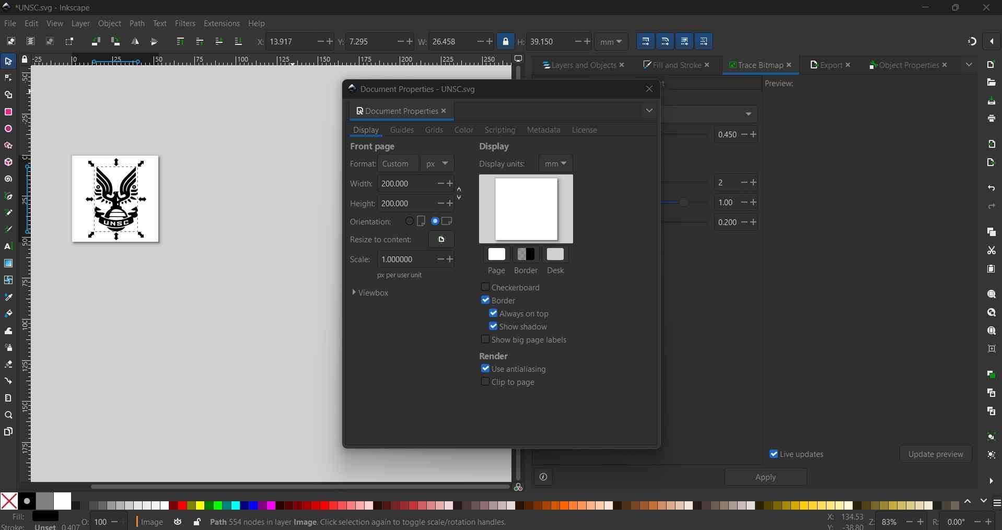Click the page Width input field
Image resolution: width=1002 pixels, height=530 pixels.
[406, 184]
